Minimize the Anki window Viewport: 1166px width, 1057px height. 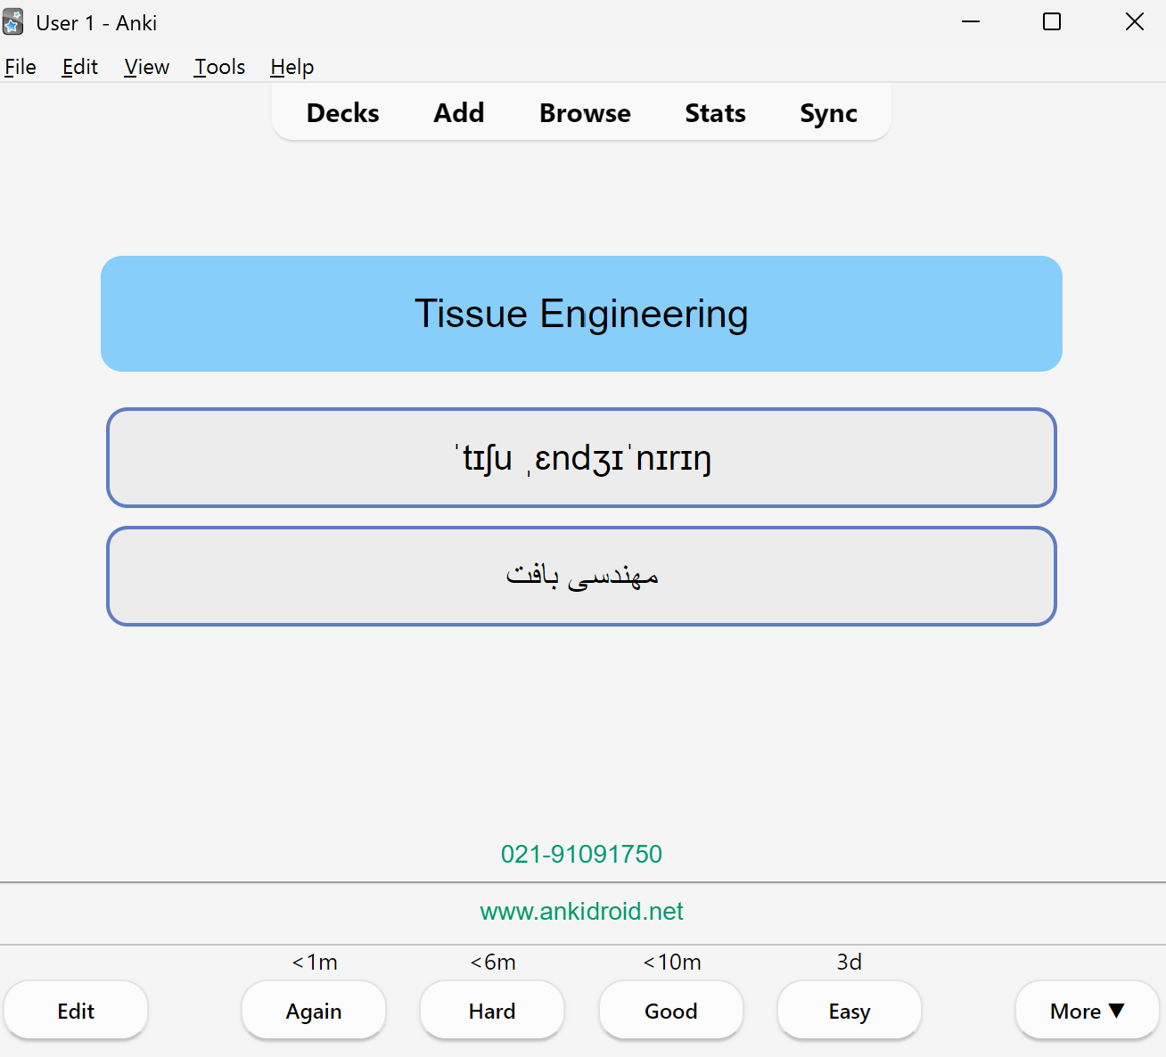[971, 22]
